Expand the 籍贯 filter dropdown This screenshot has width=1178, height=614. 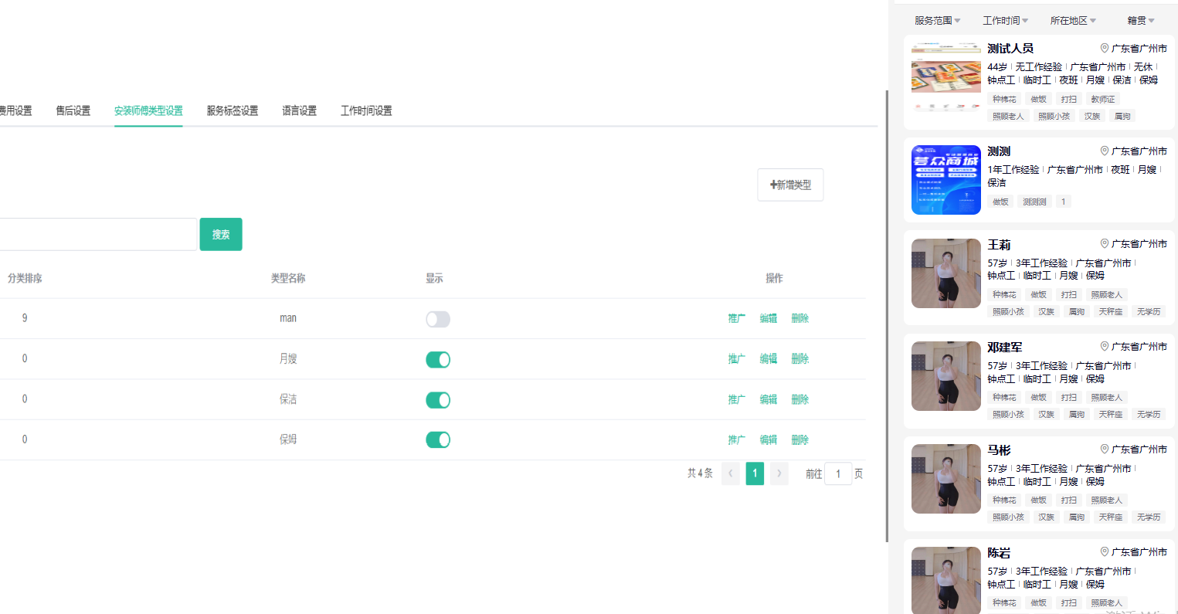click(1141, 21)
